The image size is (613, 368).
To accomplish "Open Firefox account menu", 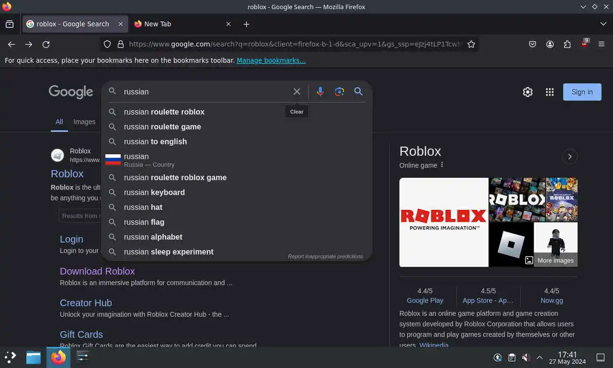I will pos(550,44).
